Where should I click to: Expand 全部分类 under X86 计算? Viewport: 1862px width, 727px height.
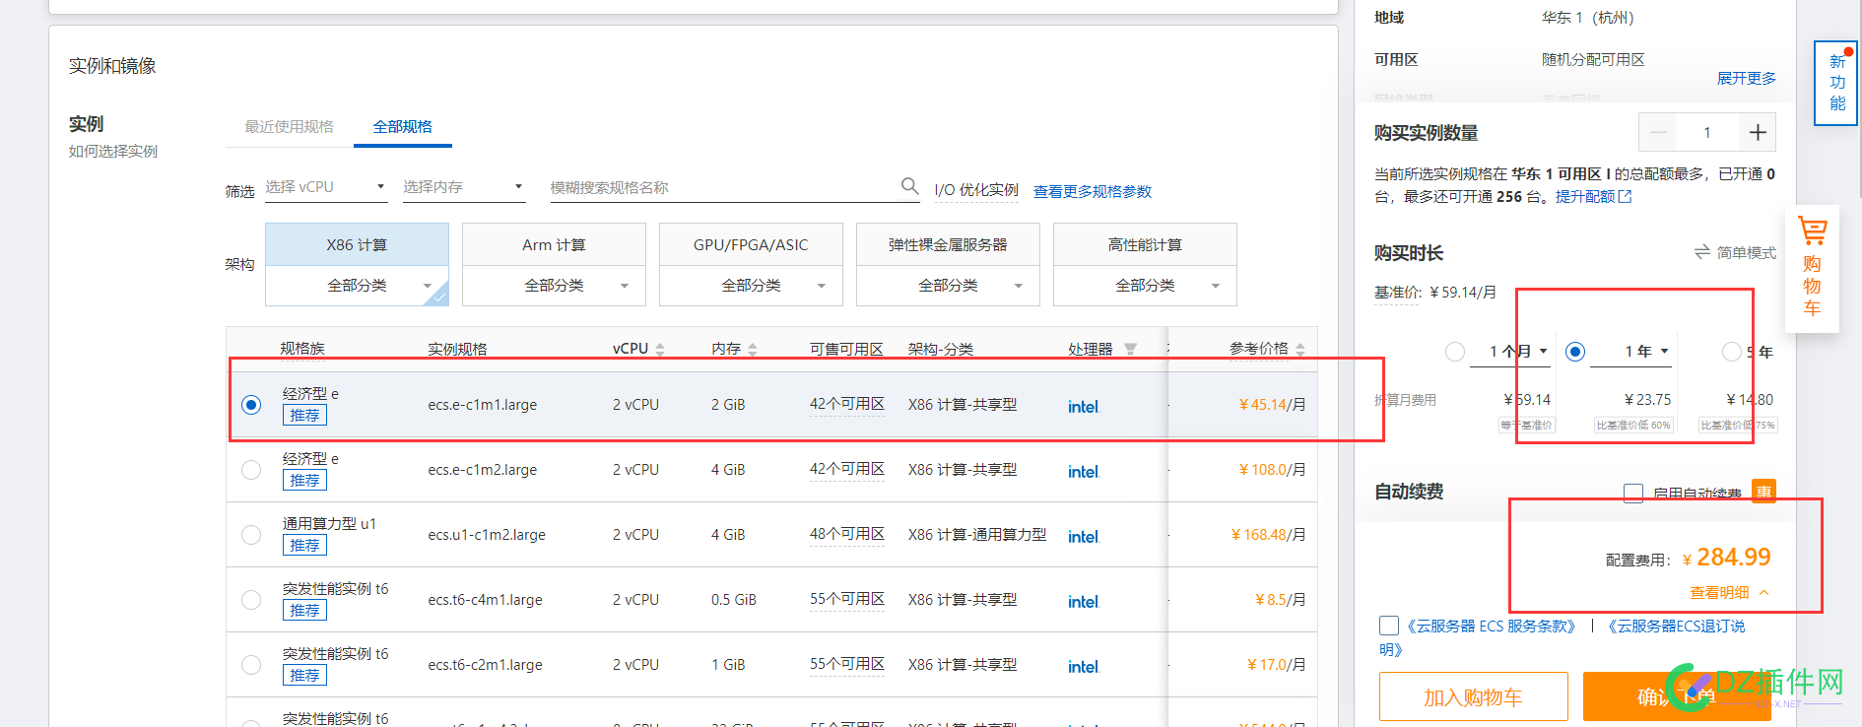coord(357,286)
